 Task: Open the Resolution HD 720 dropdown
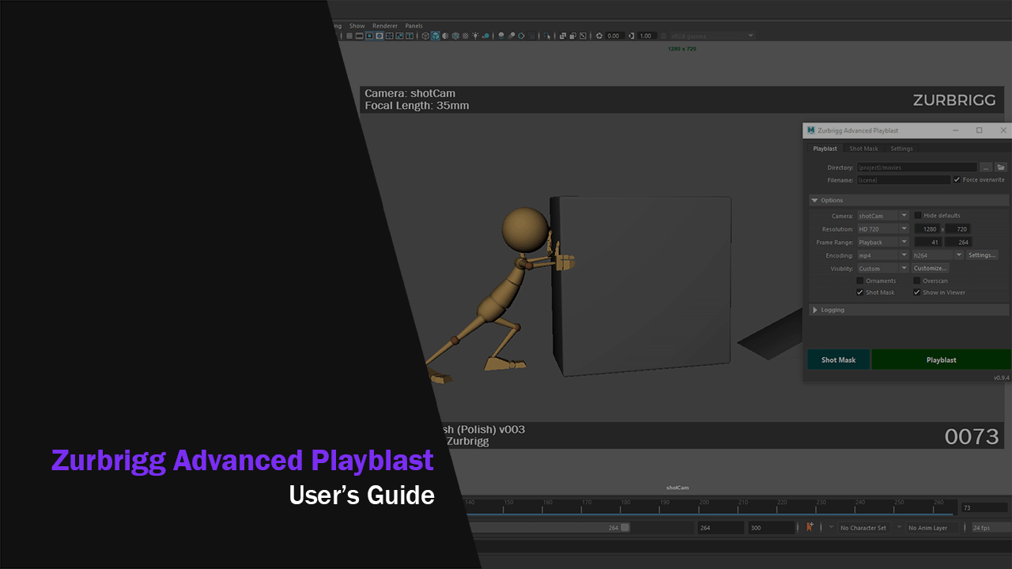pyautogui.click(x=882, y=229)
